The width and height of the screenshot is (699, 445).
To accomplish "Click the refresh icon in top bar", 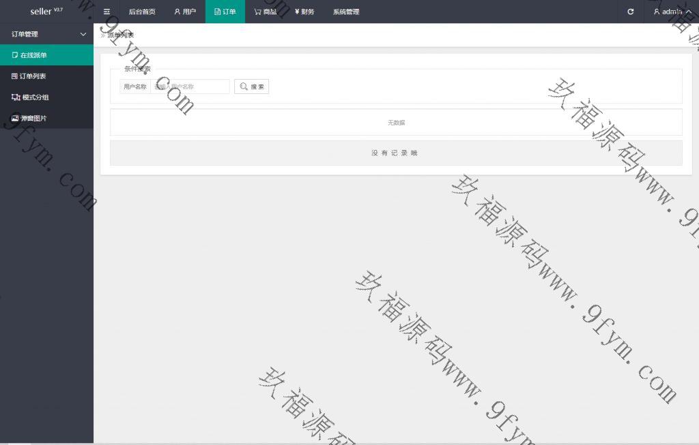I will [630, 12].
